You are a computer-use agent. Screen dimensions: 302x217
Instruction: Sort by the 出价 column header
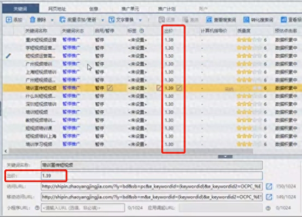click(169, 31)
